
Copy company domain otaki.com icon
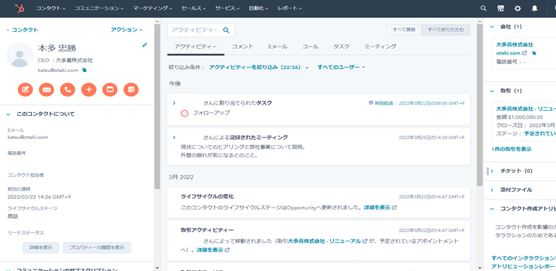(533, 53)
